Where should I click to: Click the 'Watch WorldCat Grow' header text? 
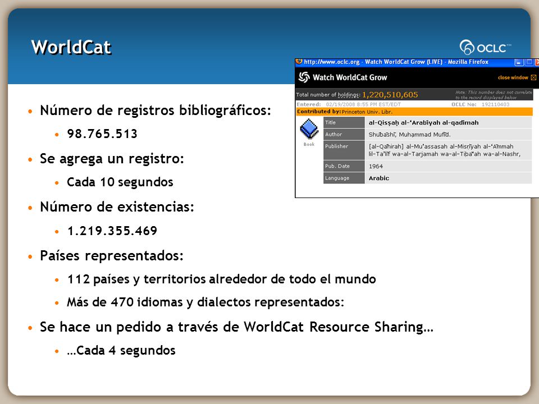350,77
